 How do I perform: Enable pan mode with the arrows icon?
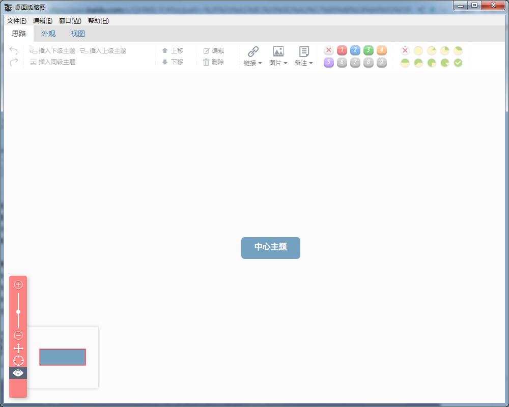[x=18, y=348]
